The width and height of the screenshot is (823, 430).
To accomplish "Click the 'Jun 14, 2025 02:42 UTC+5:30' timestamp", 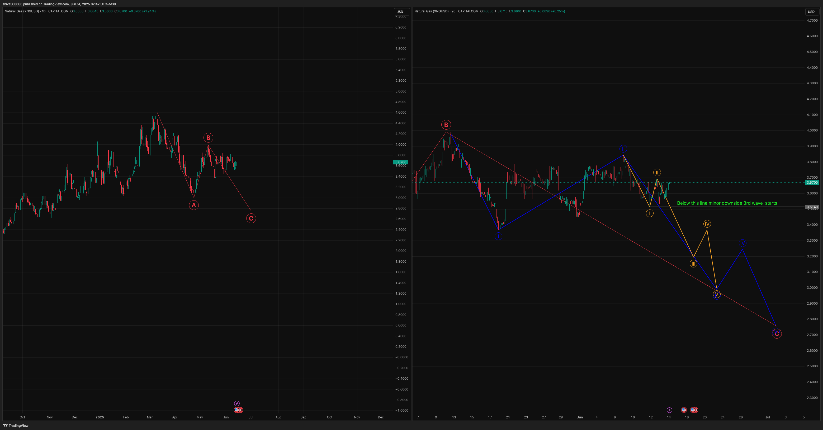I will pos(93,4).
